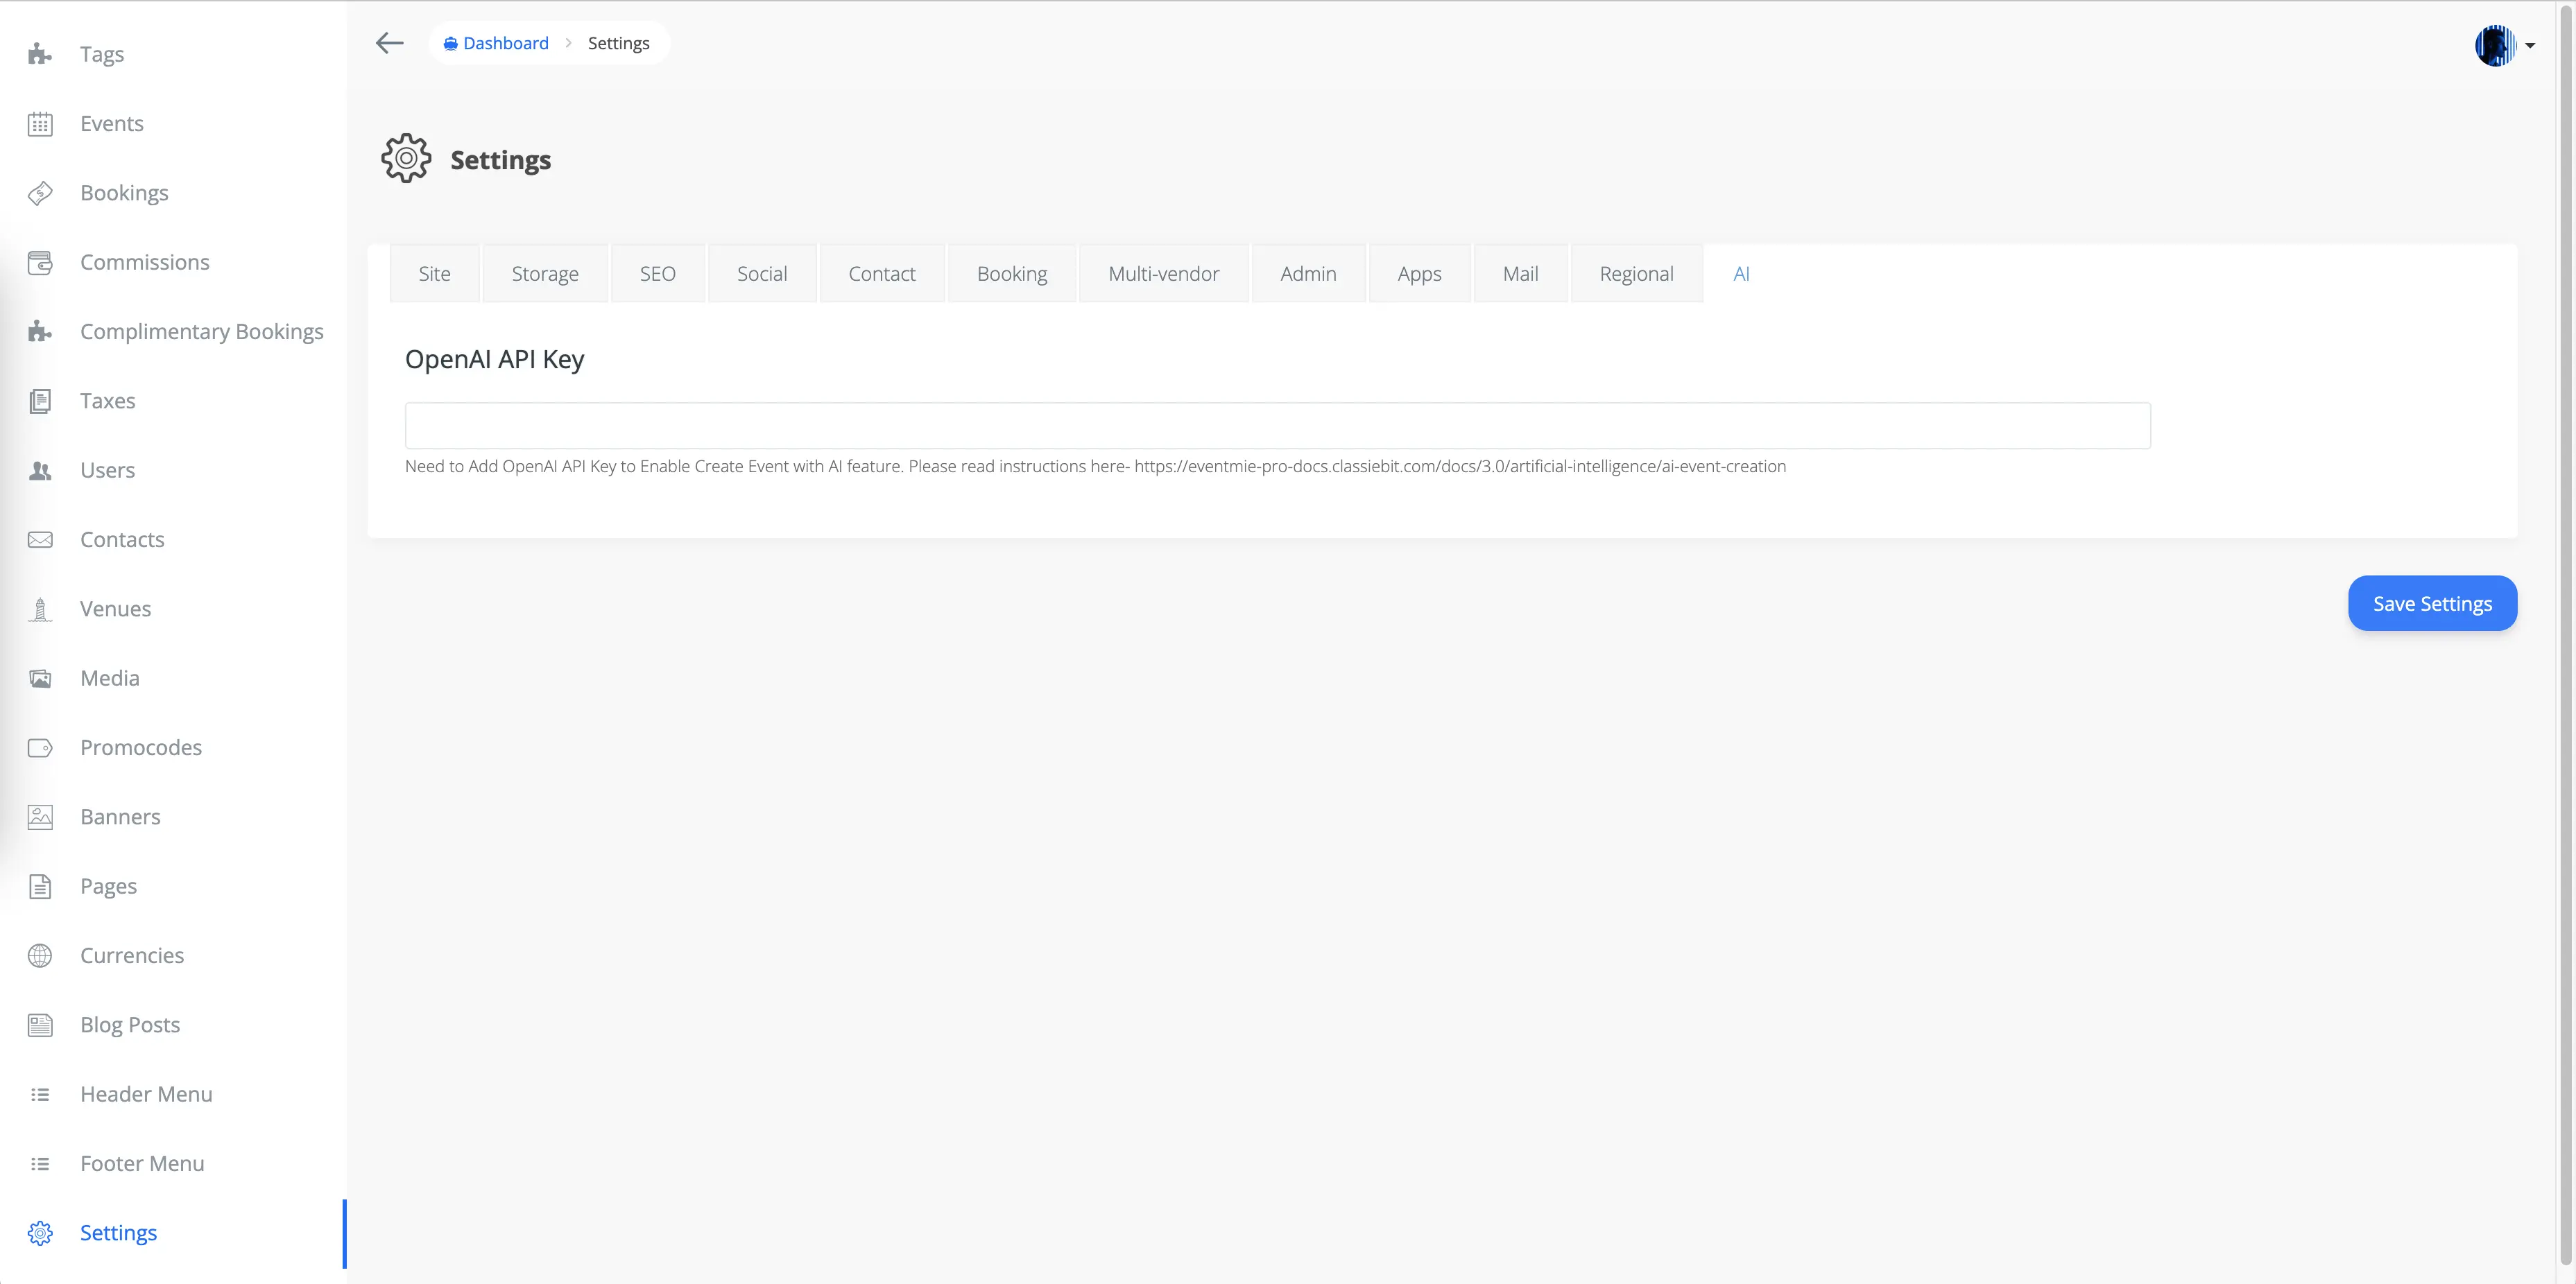The height and width of the screenshot is (1284, 2576).
Task: Open Footer Menu in sidebar
Action: point(142,1164)
